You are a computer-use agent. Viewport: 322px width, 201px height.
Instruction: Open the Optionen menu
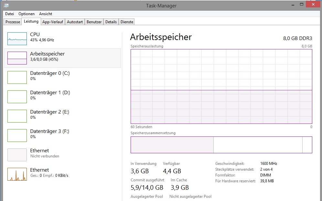(27, 14)
